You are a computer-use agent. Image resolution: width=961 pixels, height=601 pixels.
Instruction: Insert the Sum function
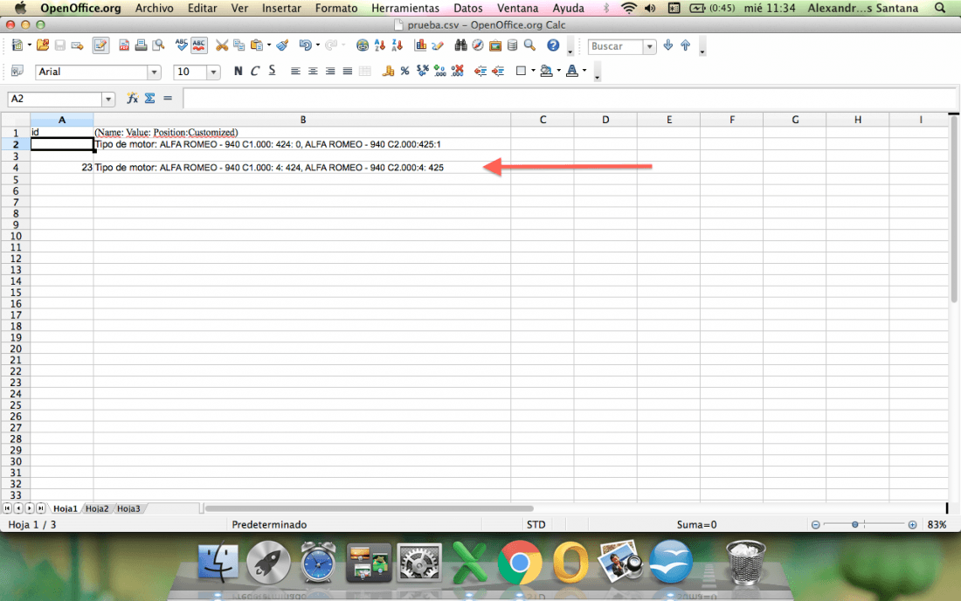(149, 99)
